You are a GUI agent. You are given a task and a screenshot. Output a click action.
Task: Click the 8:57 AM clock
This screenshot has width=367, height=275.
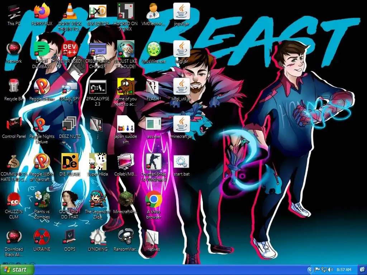tap(344, 270)
